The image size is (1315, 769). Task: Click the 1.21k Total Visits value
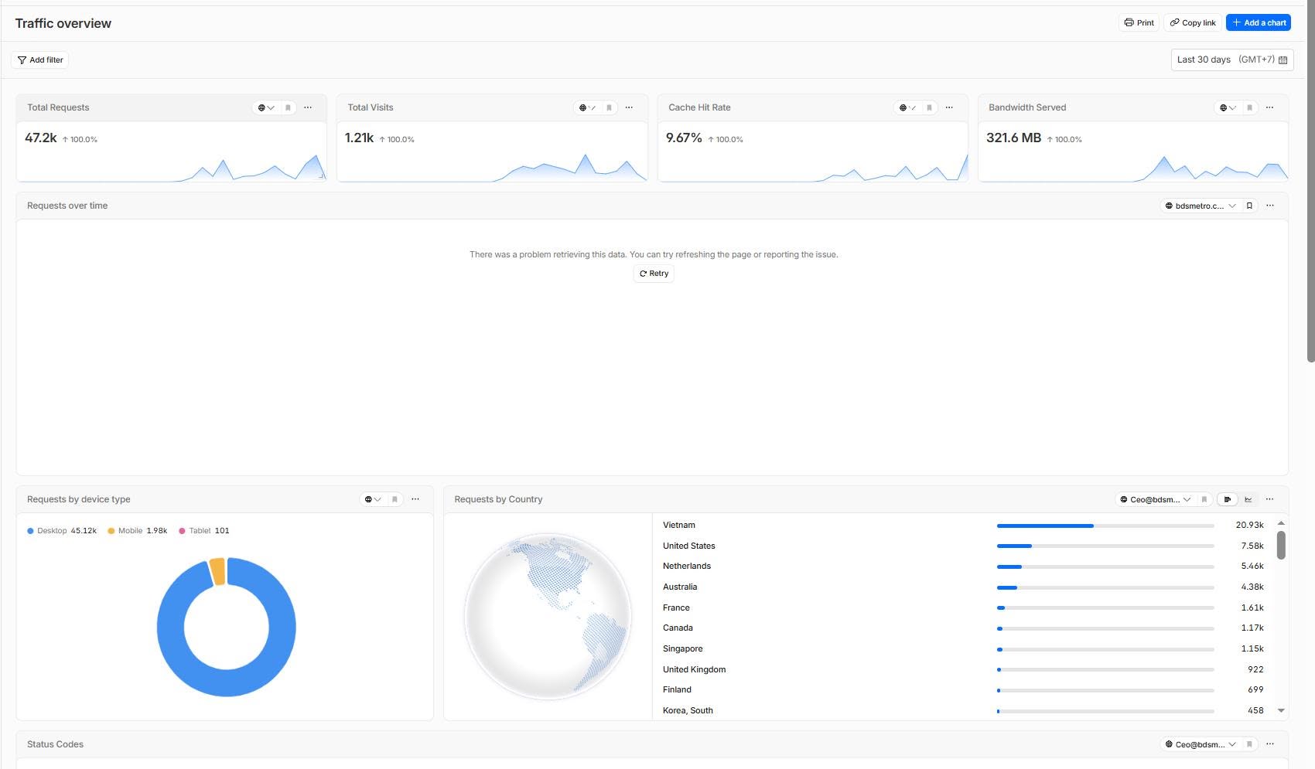[360, 138]
